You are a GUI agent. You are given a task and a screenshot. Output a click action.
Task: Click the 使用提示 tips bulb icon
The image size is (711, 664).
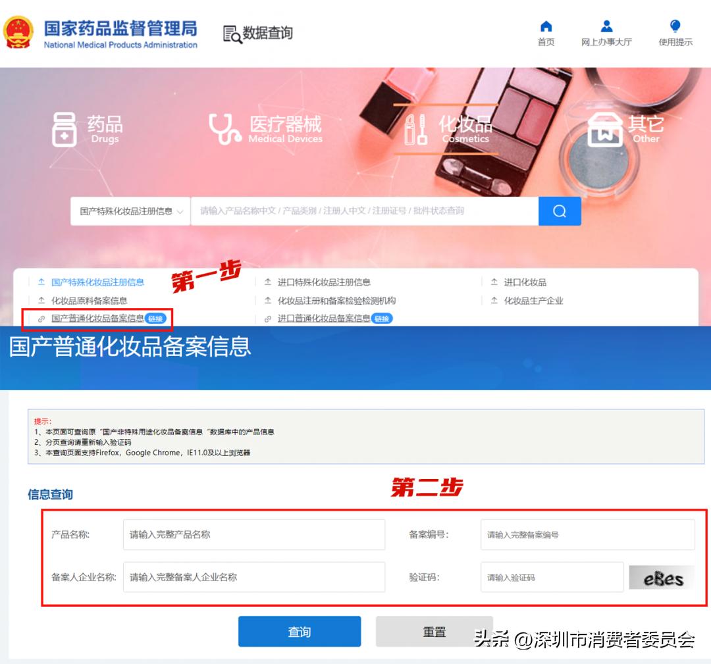point(674,26)
